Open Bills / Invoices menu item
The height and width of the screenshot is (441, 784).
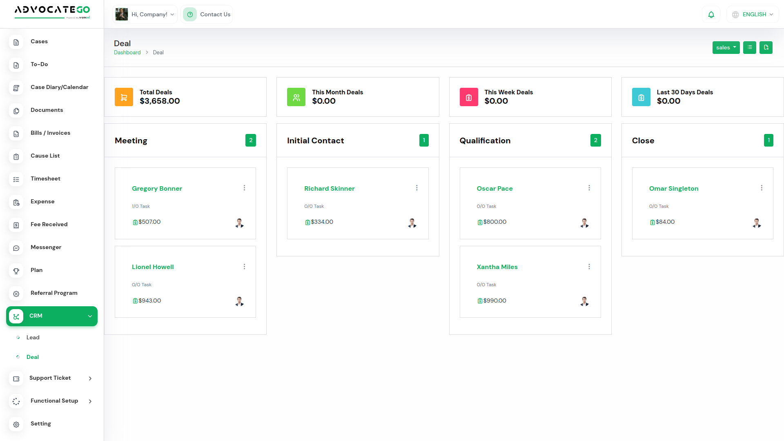click(50, 133)
